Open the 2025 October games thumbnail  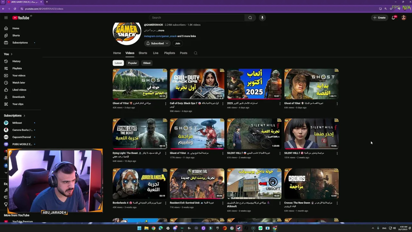tap(254, 84)
